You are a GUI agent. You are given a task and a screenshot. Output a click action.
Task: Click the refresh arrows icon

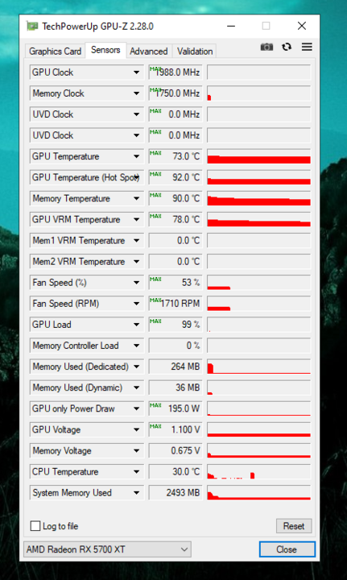click(287, 47)
